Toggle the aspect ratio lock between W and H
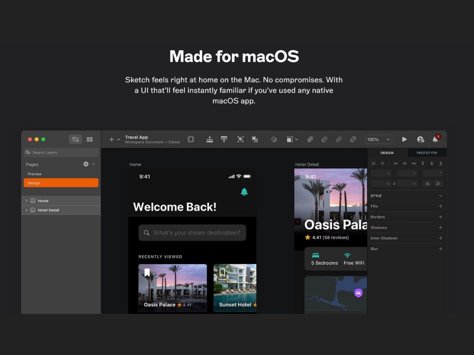 click(x=394, y=183)
